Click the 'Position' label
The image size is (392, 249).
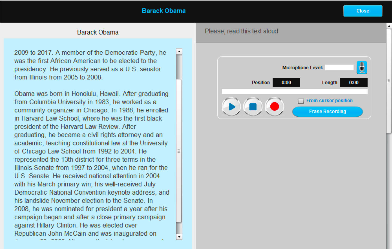(x=261, y=83)
